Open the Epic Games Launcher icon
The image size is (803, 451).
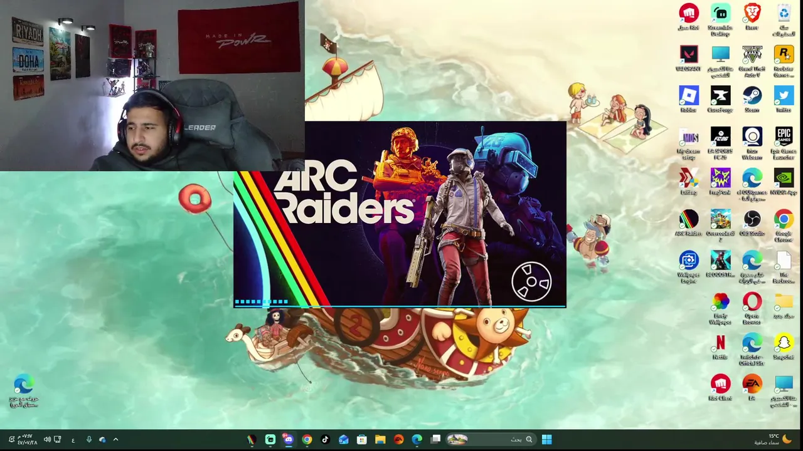click(x=784, y=143)
